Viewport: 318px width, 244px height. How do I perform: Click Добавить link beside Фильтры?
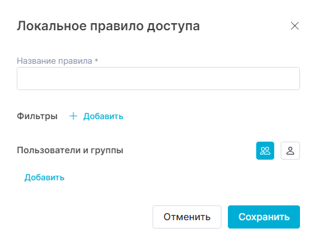point(103,117)
